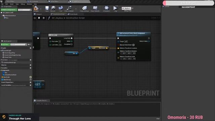215x121 pixels.
Task: Click the Find toolbar icon
Action: (x=60, y=9)
